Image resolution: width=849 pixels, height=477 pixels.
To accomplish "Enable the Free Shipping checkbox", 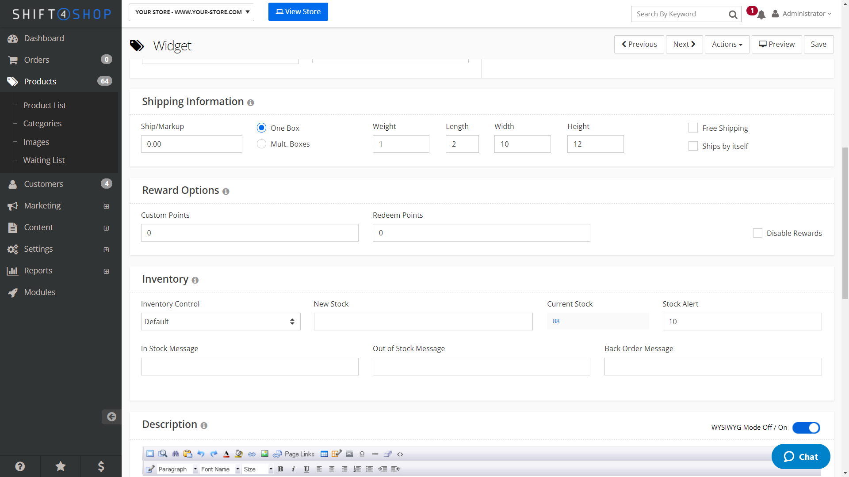I will pos(693,127).
